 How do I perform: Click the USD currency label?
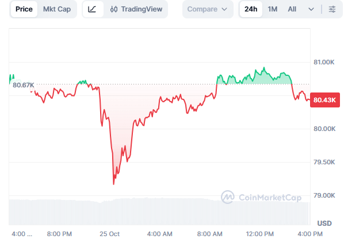pos(324,223)
